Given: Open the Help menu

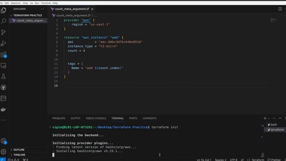Looking at the screenshot, I should pos(55,3).
